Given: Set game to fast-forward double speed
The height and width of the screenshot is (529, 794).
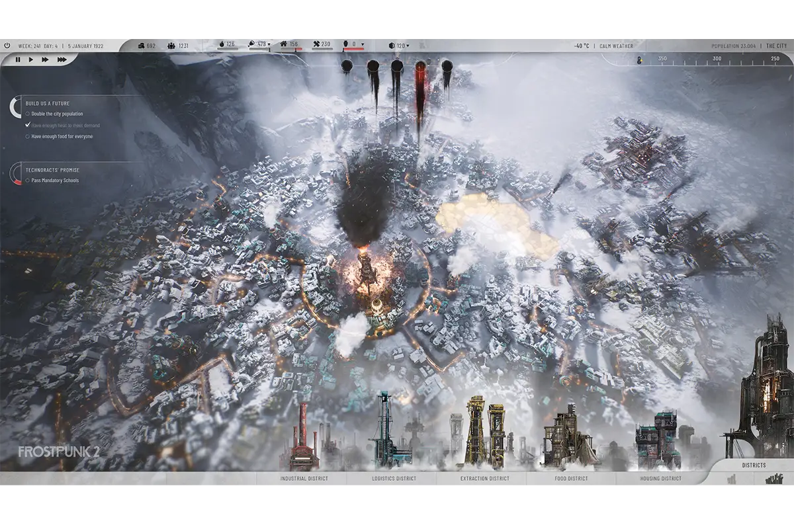Looking at the screenshot, I should tap(45, 60).
